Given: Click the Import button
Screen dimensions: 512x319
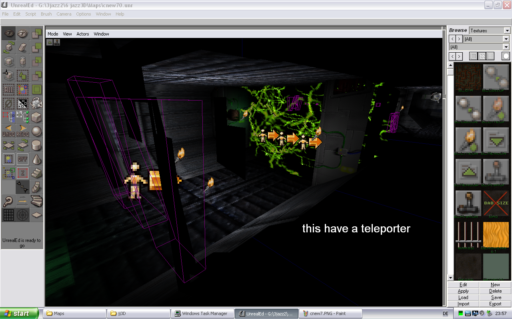Looking at the screenshot, I should pos(463,304).
